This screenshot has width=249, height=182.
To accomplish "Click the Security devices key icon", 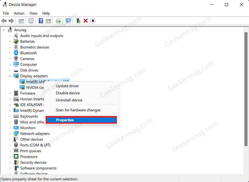I will click(16, 162).
